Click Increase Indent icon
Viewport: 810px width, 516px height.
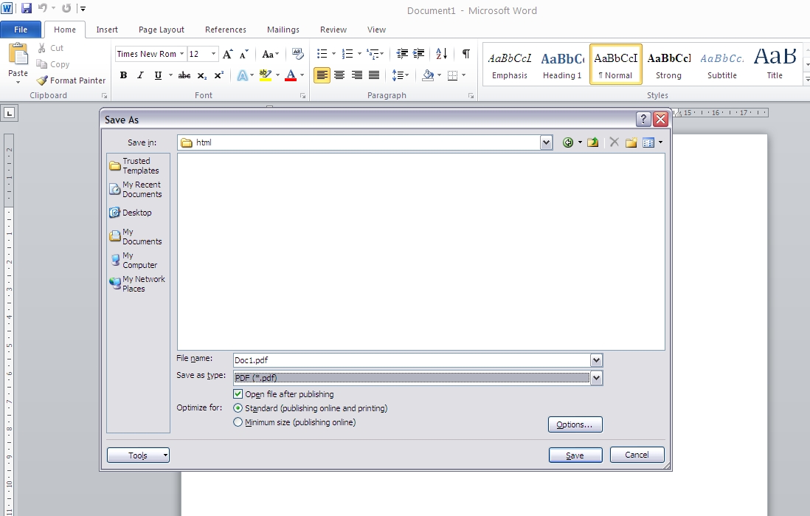[x=418, y=54]
